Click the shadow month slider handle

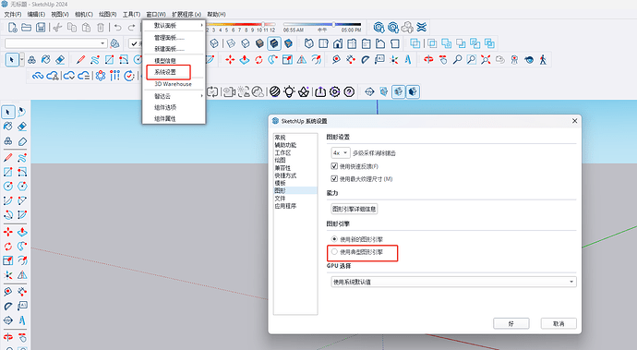263,25
